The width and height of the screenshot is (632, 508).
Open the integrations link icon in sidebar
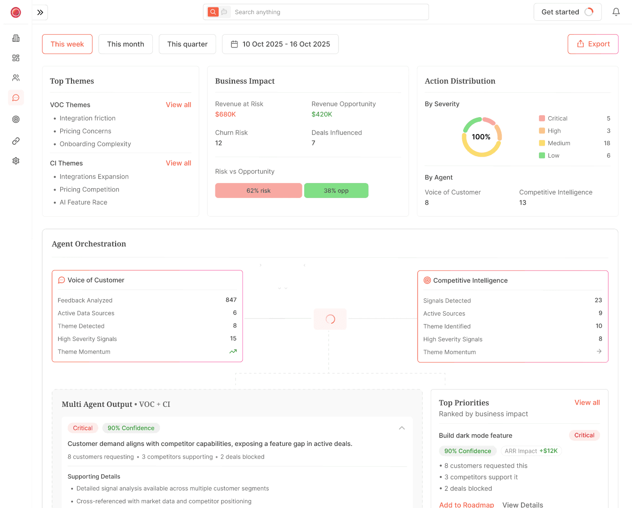16,141
